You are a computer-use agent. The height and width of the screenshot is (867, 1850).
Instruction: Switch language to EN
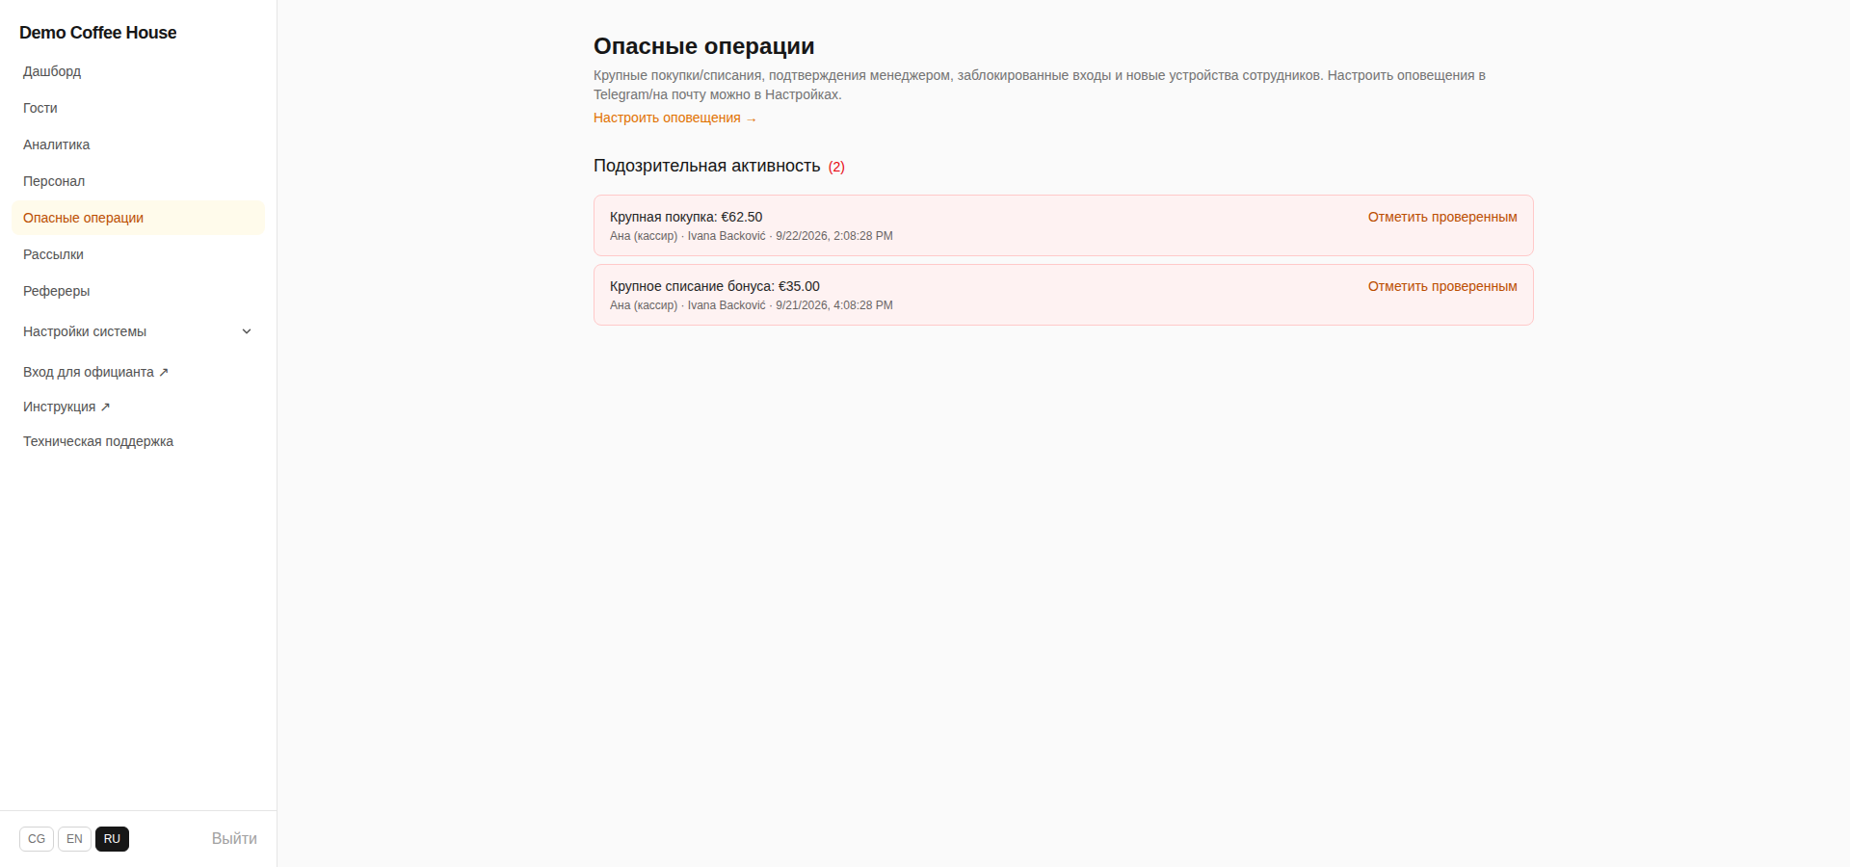(x=74, y=839)
